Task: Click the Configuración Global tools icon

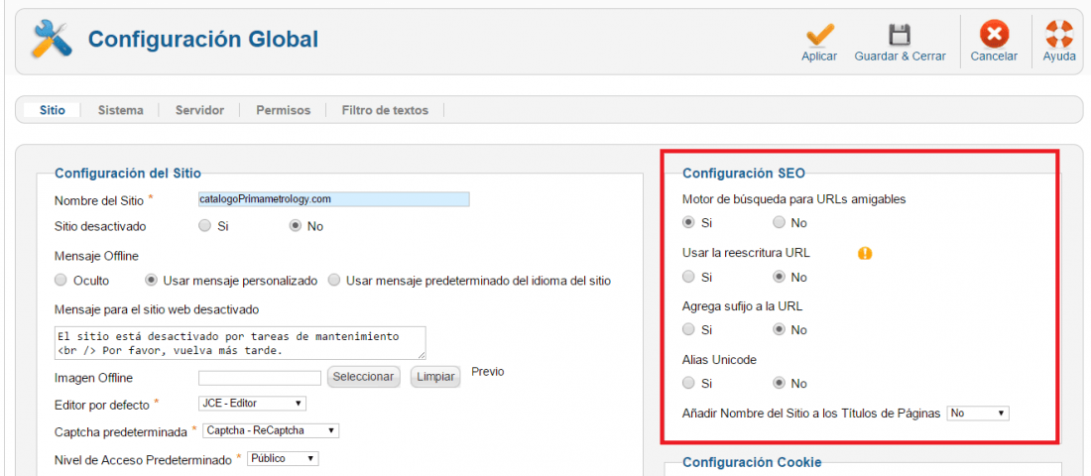Action: click(x=51, y=39)
